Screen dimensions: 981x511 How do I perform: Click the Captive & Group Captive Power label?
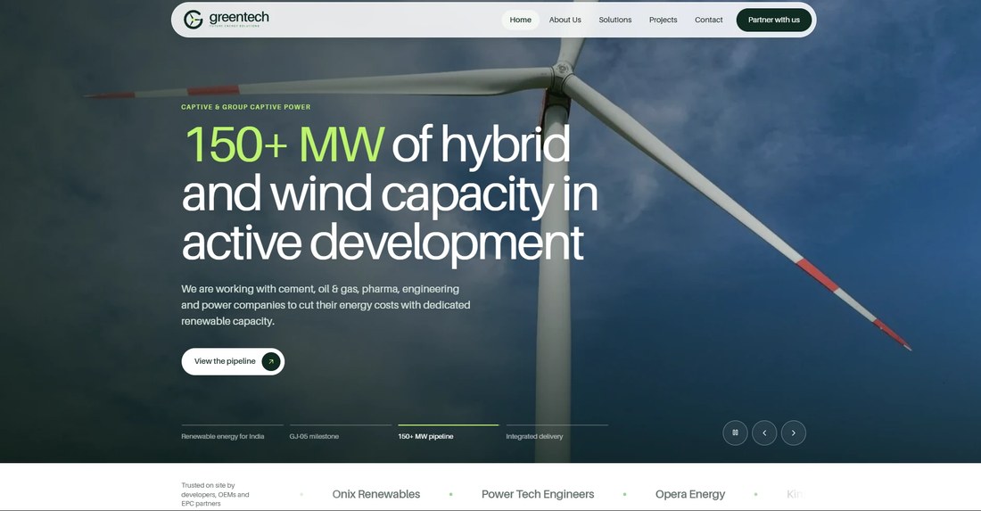pyautogui.click(x=246, y=107)
